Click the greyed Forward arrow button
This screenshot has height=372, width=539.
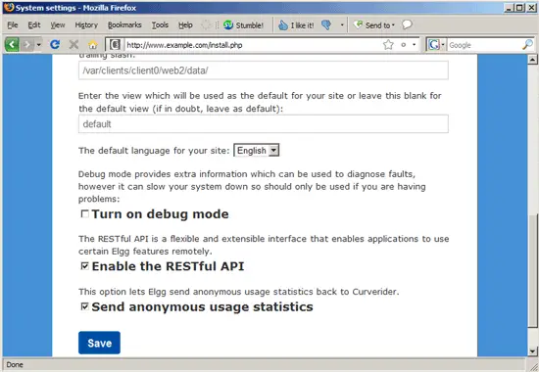click(26, 45)
